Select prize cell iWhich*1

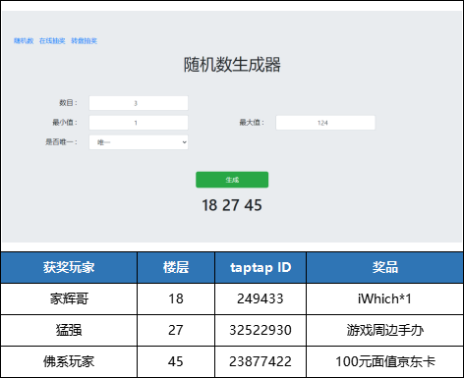(385, 298)
